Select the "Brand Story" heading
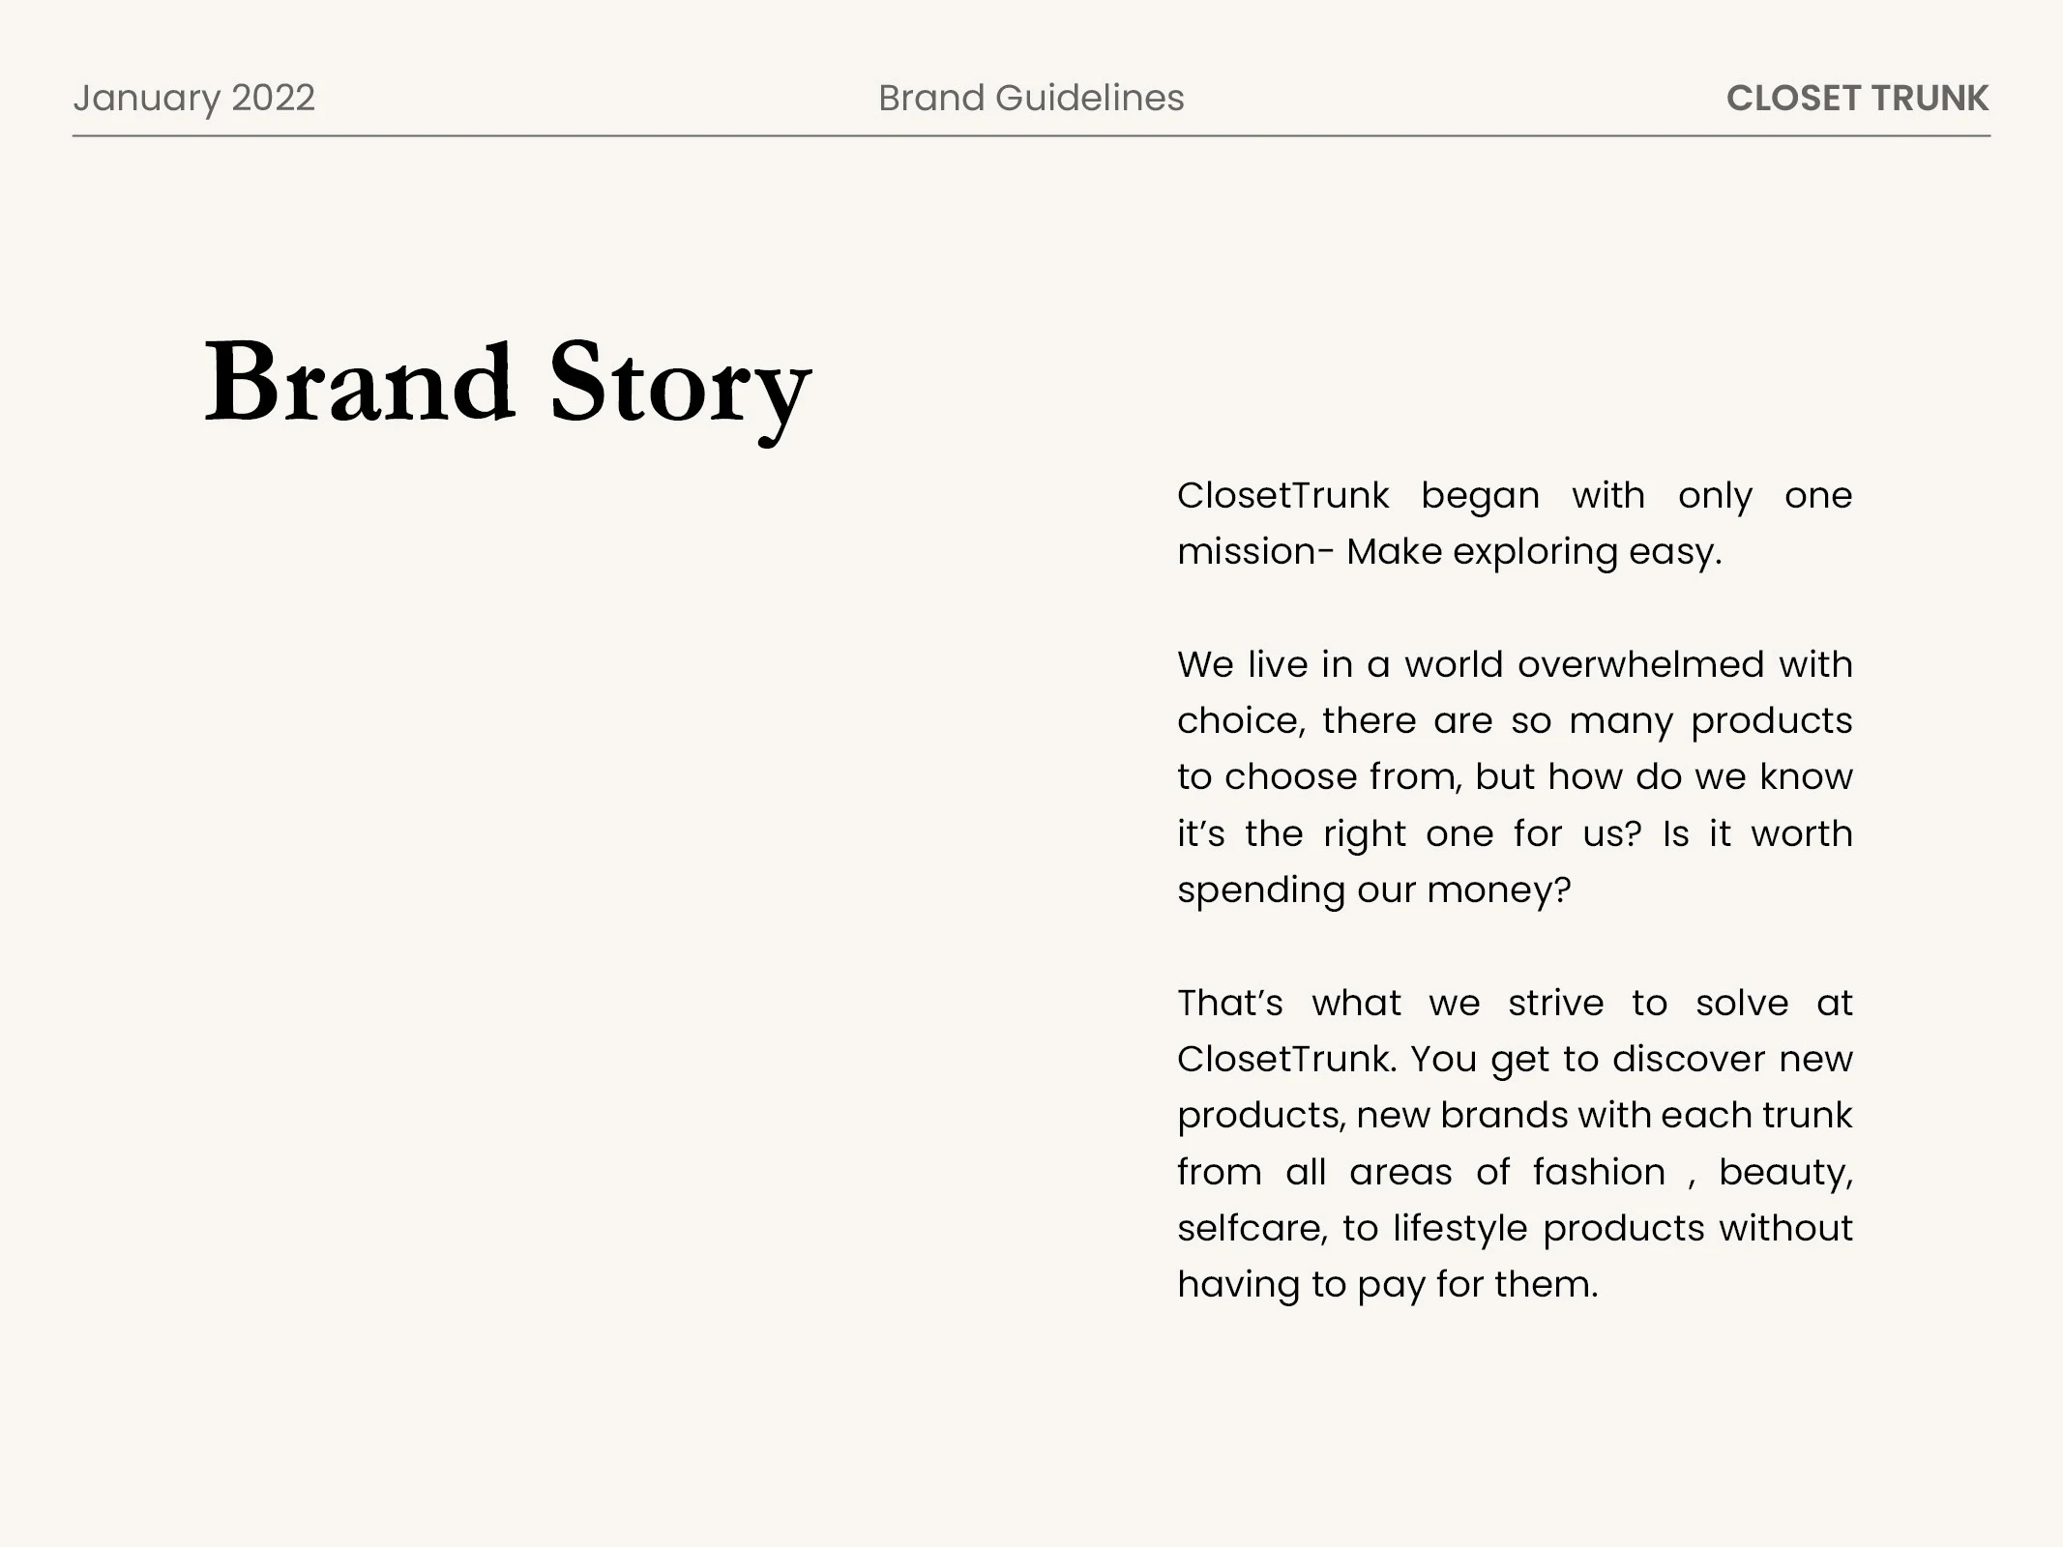The image size is (2063, 1547). [507, 384]
